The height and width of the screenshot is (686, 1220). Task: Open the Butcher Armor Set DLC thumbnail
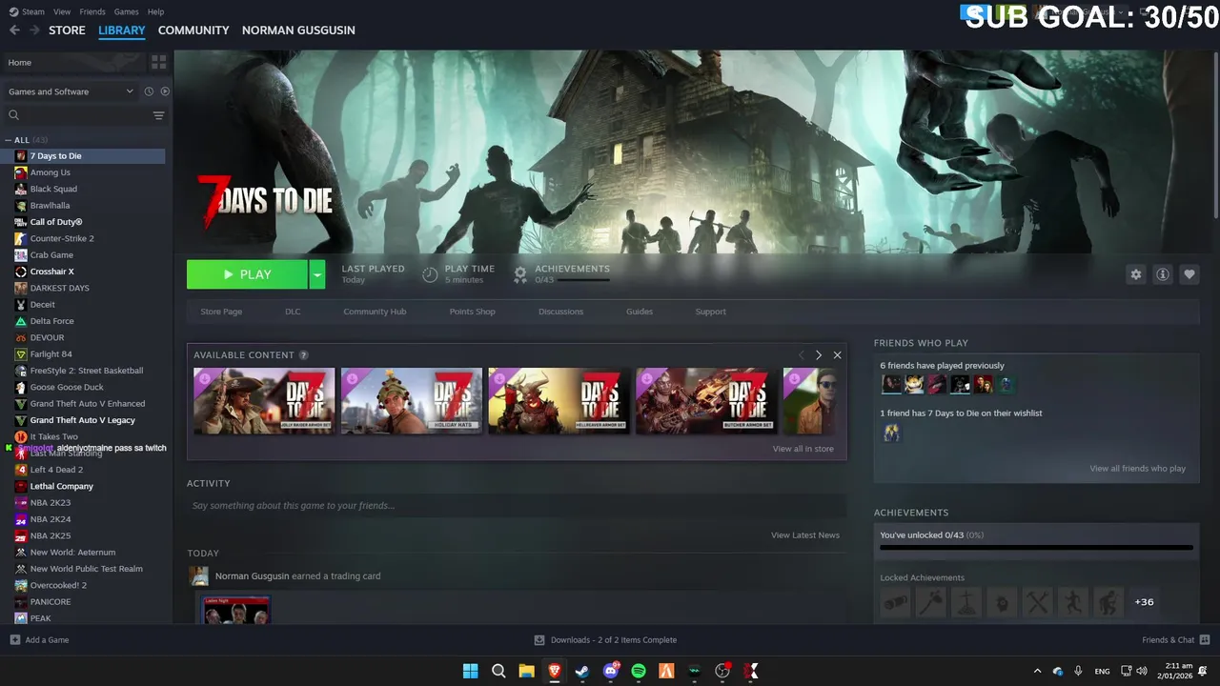click(706, 401)
